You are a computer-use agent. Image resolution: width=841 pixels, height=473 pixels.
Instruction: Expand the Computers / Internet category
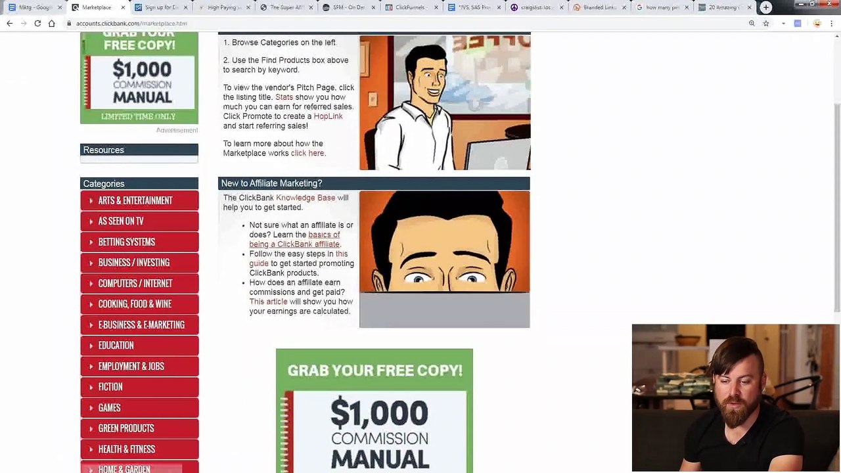(x=139, y=283)
